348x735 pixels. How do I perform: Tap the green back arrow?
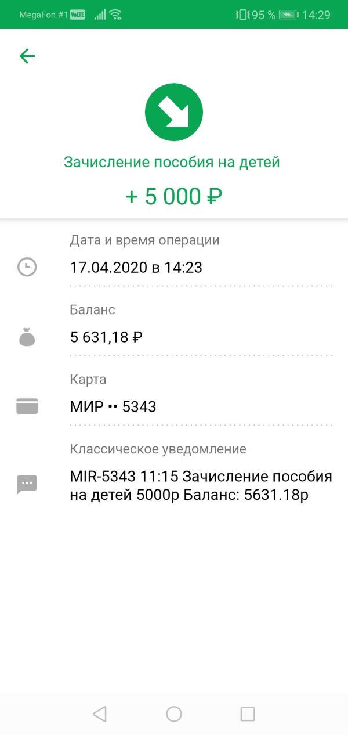point(27,56)
